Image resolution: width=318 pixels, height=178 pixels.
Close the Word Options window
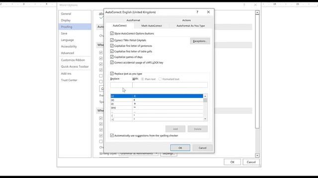click(255, 5)
